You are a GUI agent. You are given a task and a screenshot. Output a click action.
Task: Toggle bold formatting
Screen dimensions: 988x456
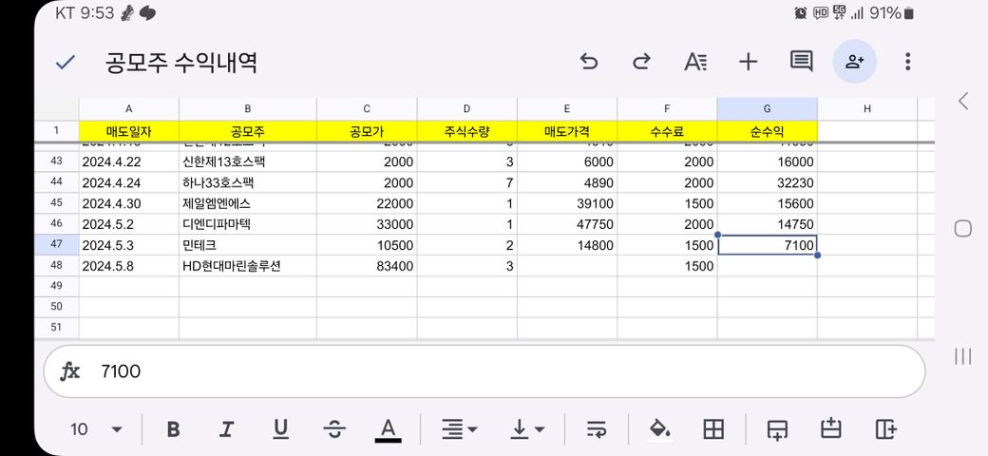click(173, 429)
